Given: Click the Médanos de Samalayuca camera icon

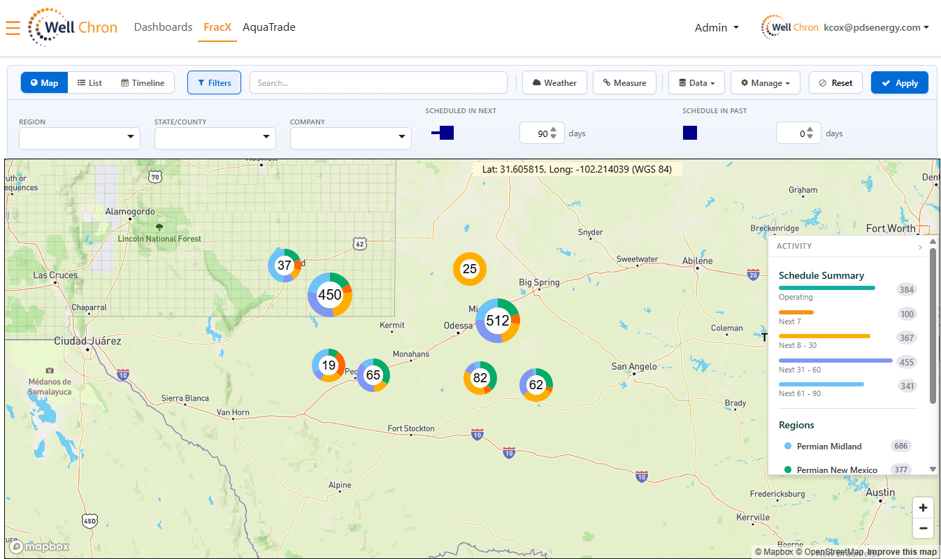Looking at the screenshot, I should click(x=49, y=370).
